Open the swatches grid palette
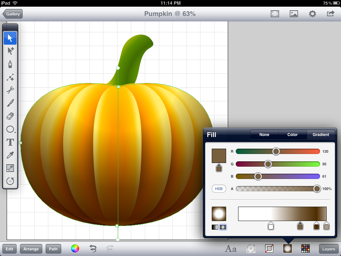 coord(305,249)
